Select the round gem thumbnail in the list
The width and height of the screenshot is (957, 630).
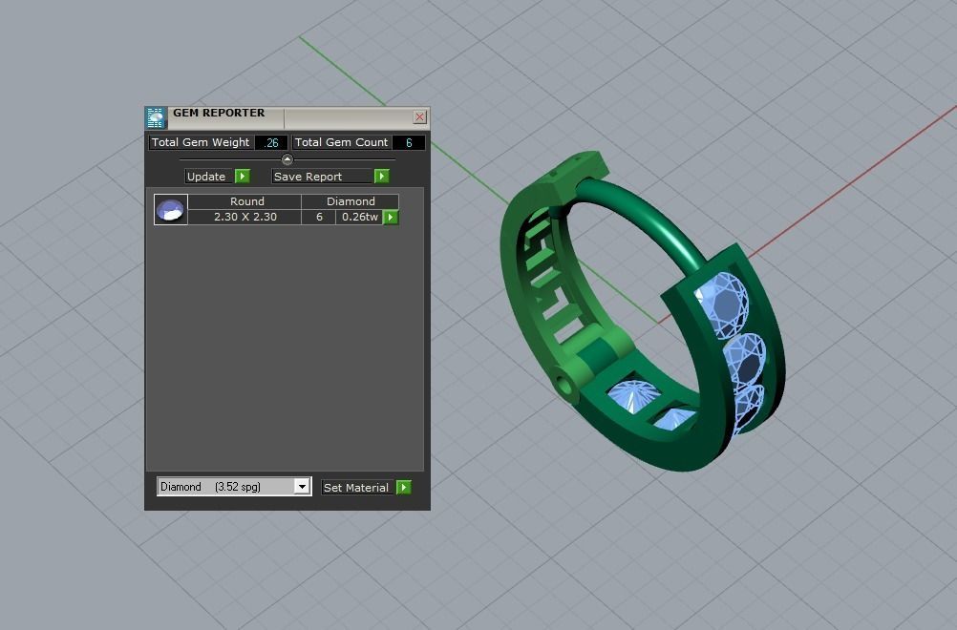(171, 210)
